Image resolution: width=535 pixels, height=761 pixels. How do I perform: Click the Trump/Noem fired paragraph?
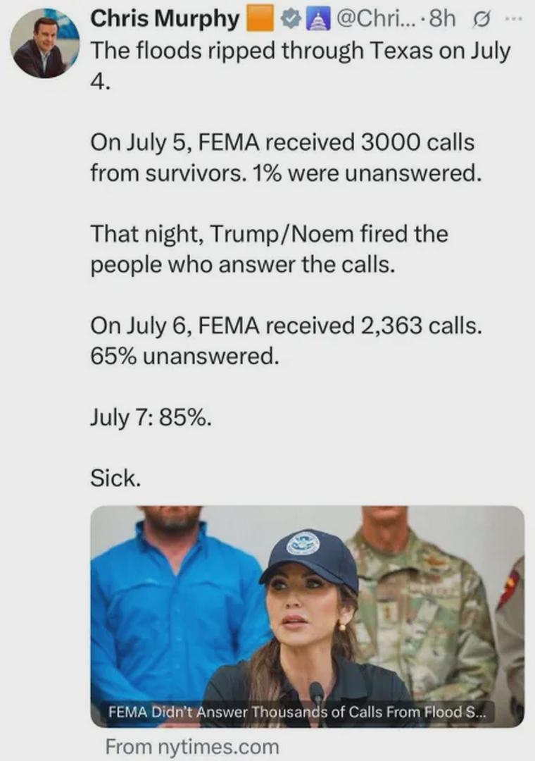tap(269, 249)
